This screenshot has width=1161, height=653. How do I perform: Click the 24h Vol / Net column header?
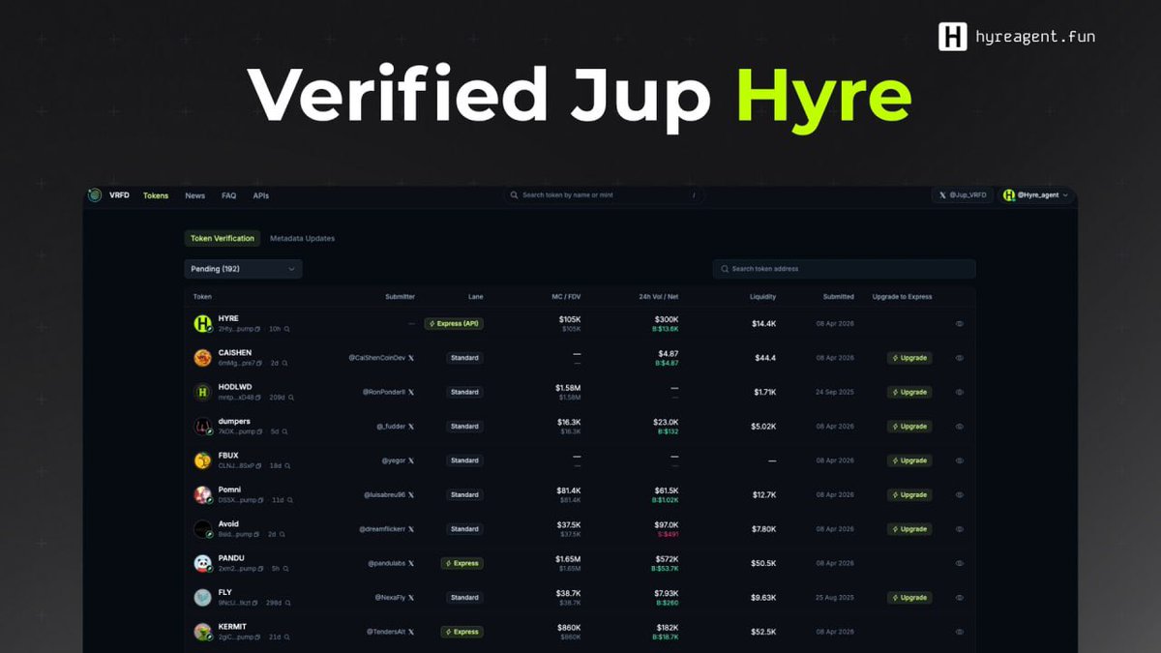[x=659, y=297]
